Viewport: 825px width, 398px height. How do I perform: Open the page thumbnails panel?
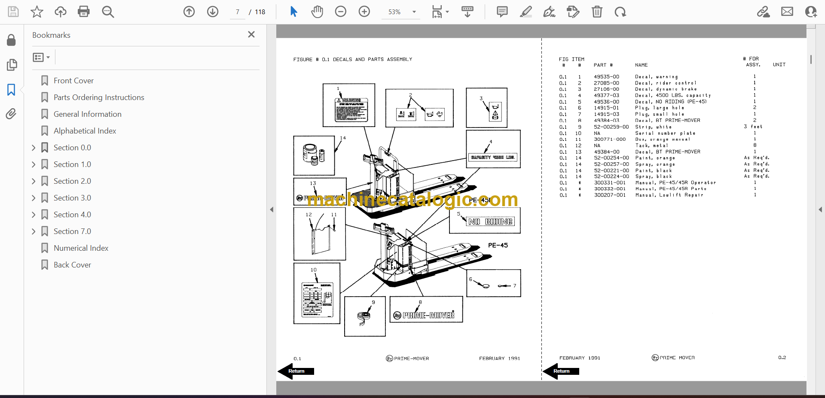point(12,65)
